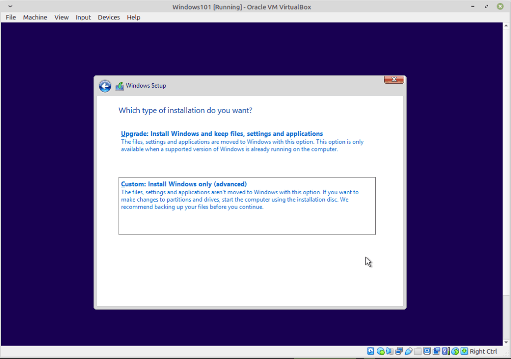Viewport: 511px width, 359px height.
Task: Open the Machine menu
Action: click(x=35, y=17)
